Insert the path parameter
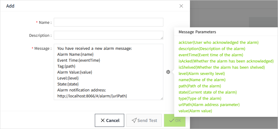 click(x=200, y=86)
